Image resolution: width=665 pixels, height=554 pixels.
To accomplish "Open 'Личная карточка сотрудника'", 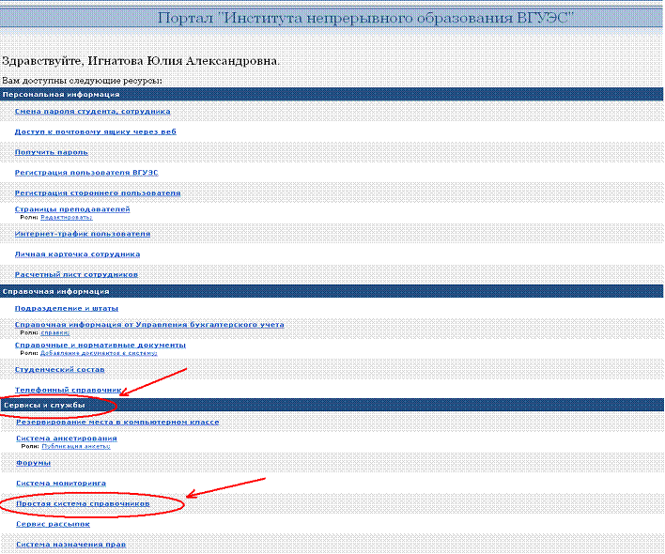I will (x=78, y=254).
